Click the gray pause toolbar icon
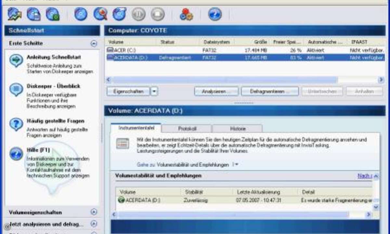Viewport: 390px width, 234px height. [138, 14]
